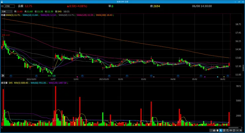Click the timestamp 06/08 14:30:00
Image resolution: width=245 pixels, height=133 pixels.
pyautogui.click(x=202, y=6)
